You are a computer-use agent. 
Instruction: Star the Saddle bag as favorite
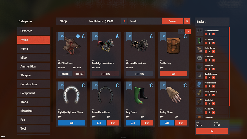185,36
